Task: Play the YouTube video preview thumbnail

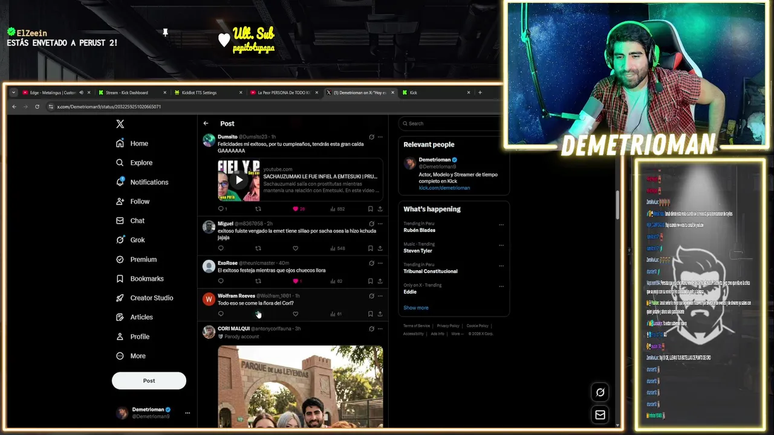Action: click(x=239, y=180)
